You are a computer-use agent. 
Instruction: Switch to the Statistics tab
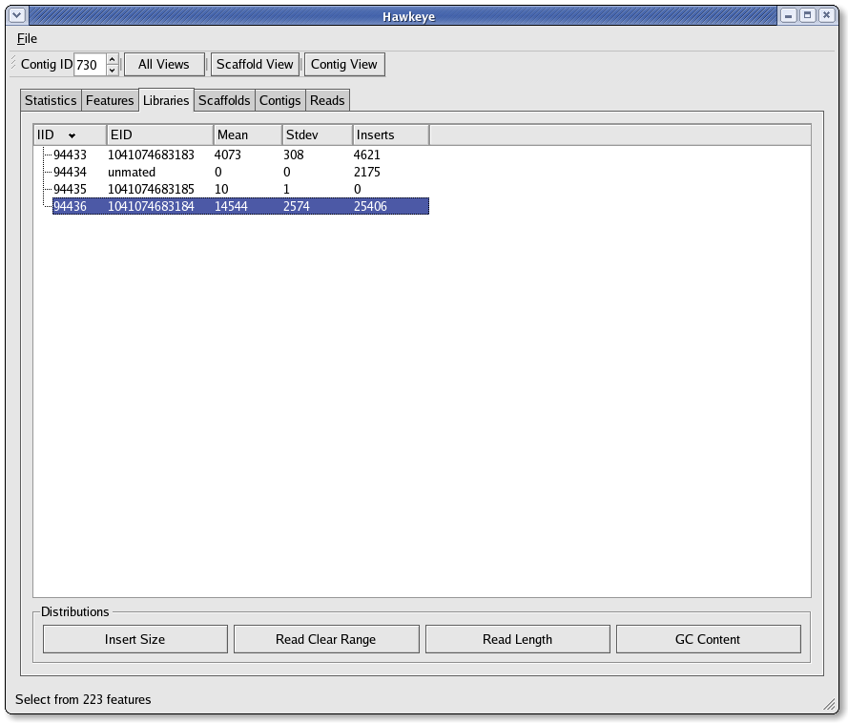(x=51, y=100)
